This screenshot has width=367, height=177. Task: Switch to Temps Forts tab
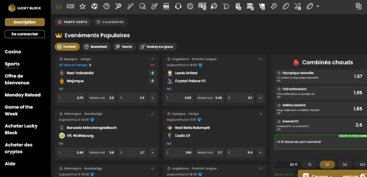click(x=72, y=22)
